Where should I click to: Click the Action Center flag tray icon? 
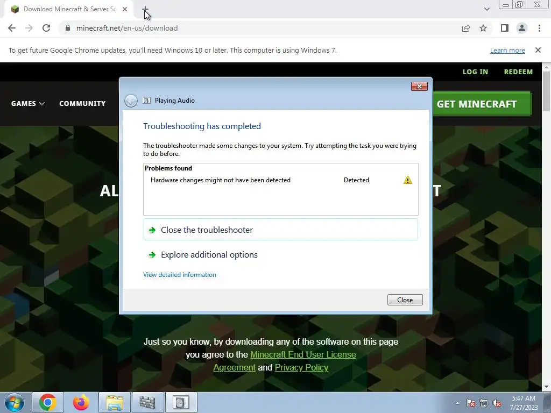coord(470,403)
